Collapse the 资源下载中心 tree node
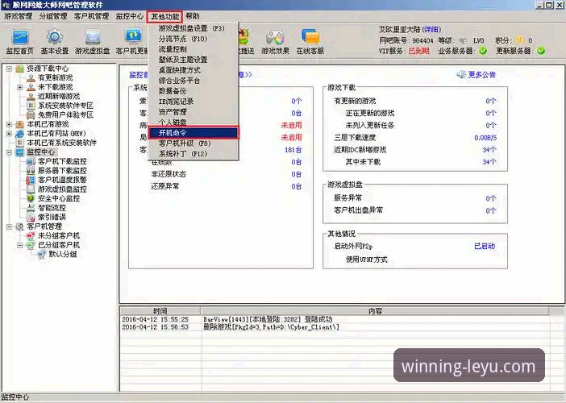The height and width of the screenshot is (403, 566). coord(10,69)
